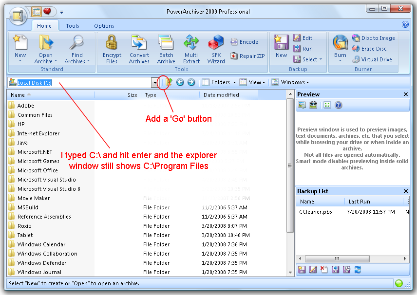Choose Erase Disc

pos(369,49)
